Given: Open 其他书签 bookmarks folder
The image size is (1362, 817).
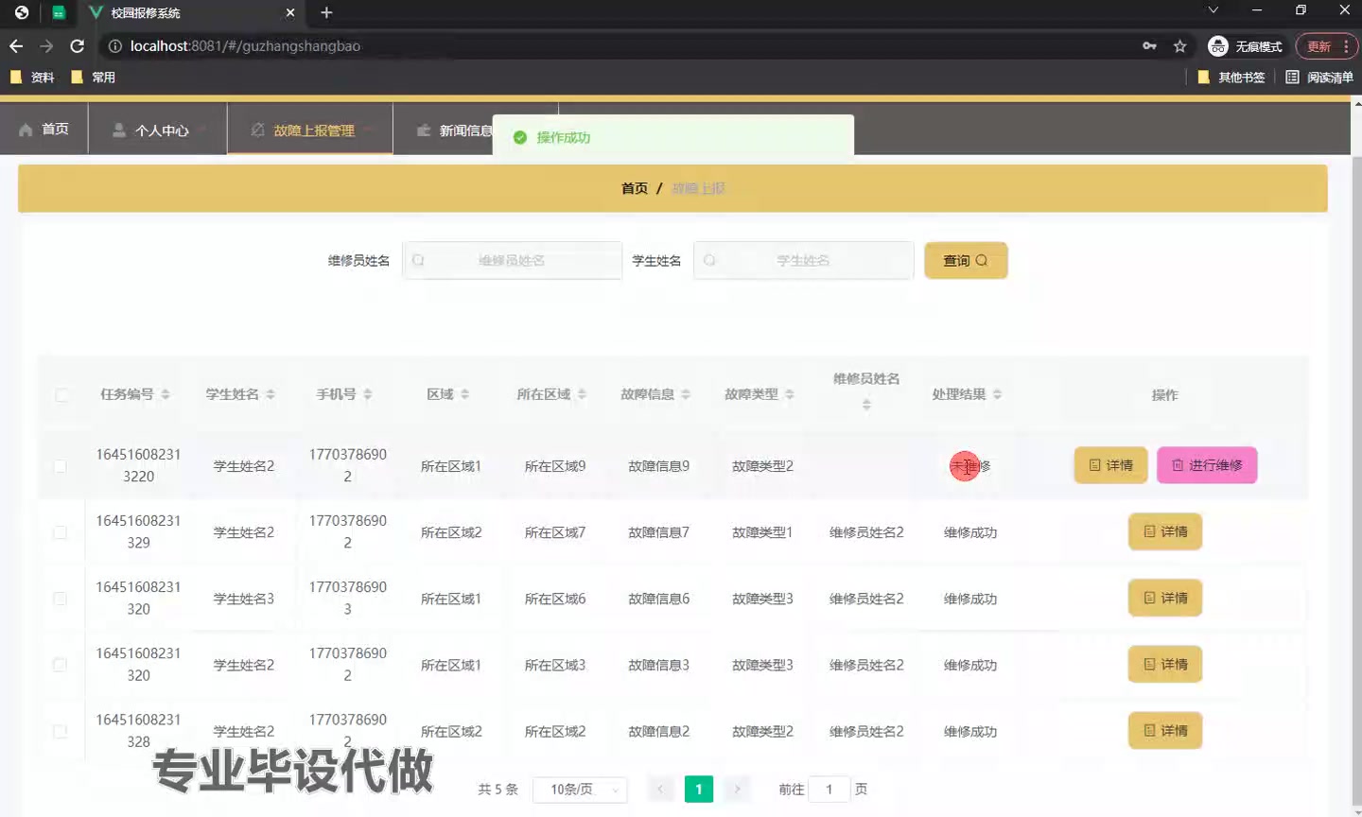Looking at the screenshot, I should [x=1231, y=78].
